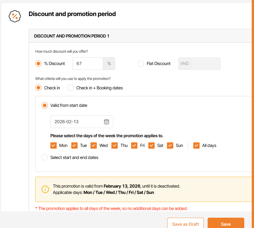254x228 pixels.
Task: Select the % Discount radio option
Action: tap(38, 64)
